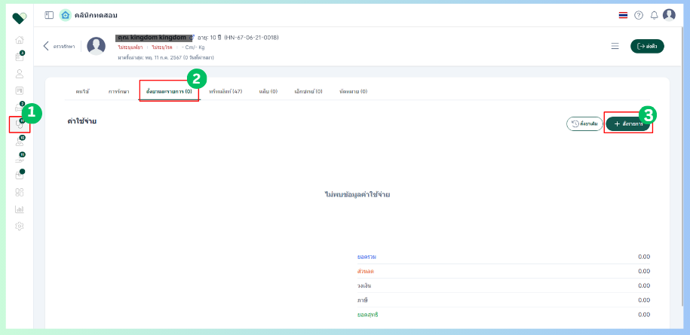
Task: Open the four-squares apps sidebar icon
Action: pos(20,192)
